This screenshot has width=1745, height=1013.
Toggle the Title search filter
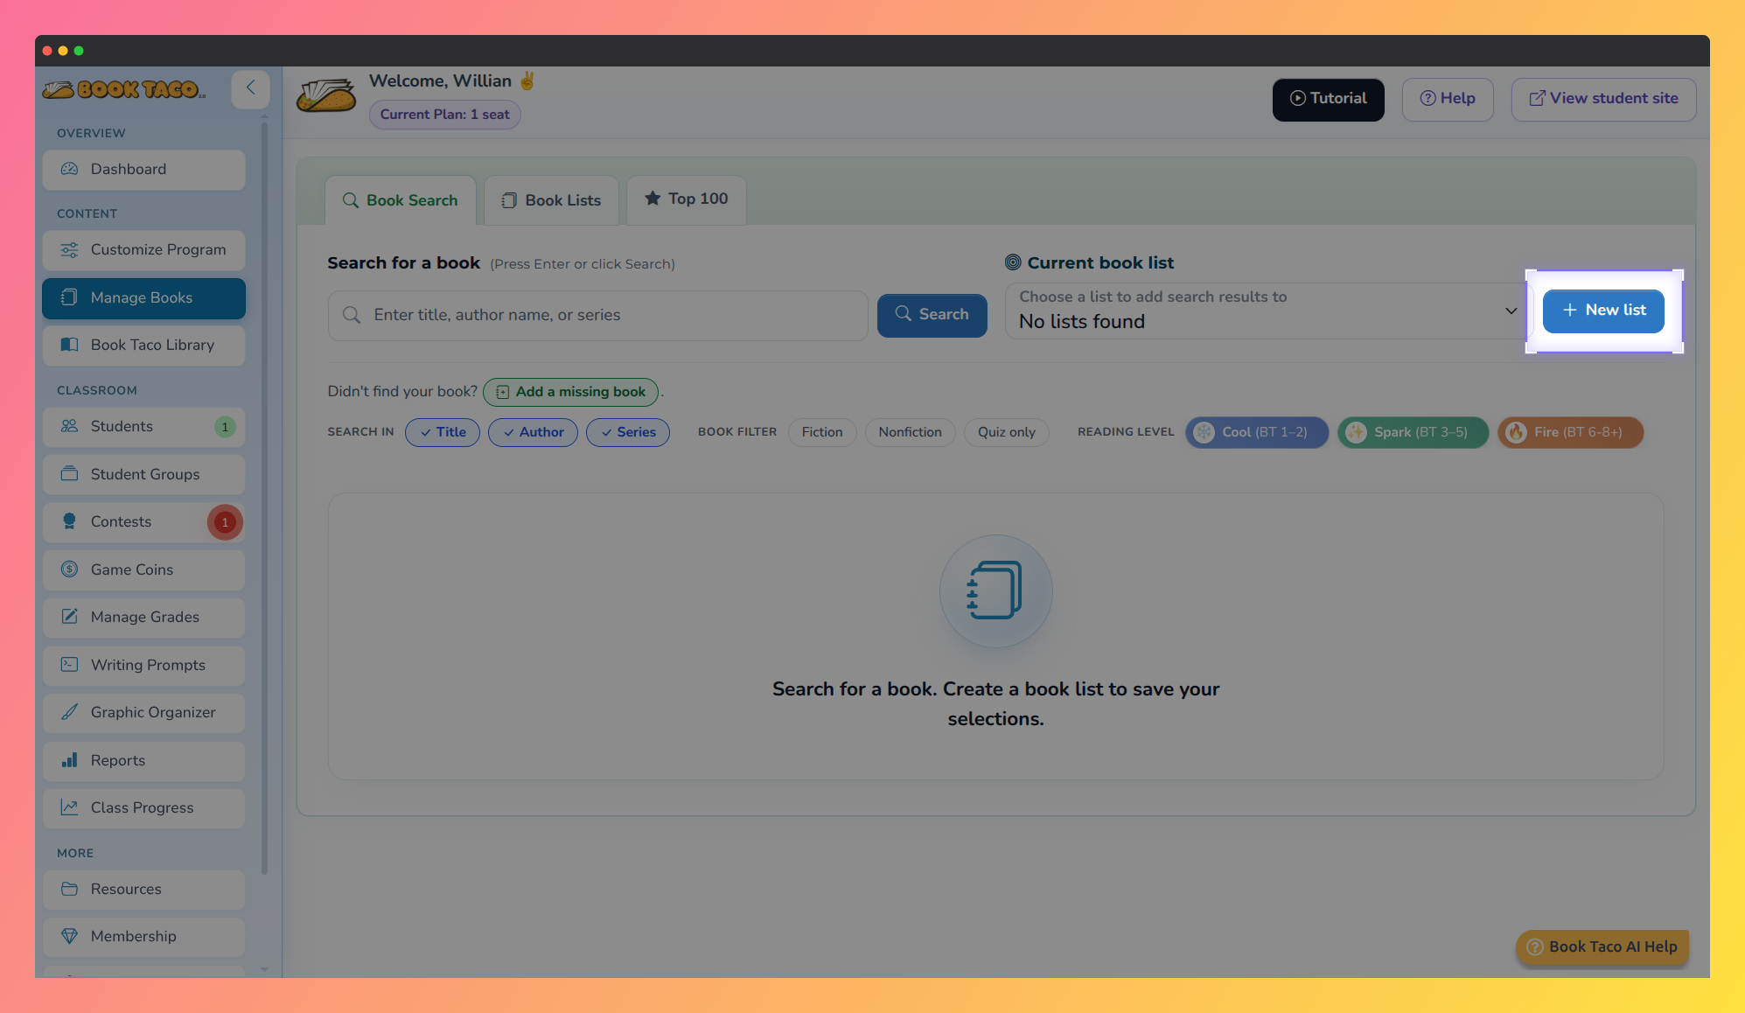(x=443, y=432)
